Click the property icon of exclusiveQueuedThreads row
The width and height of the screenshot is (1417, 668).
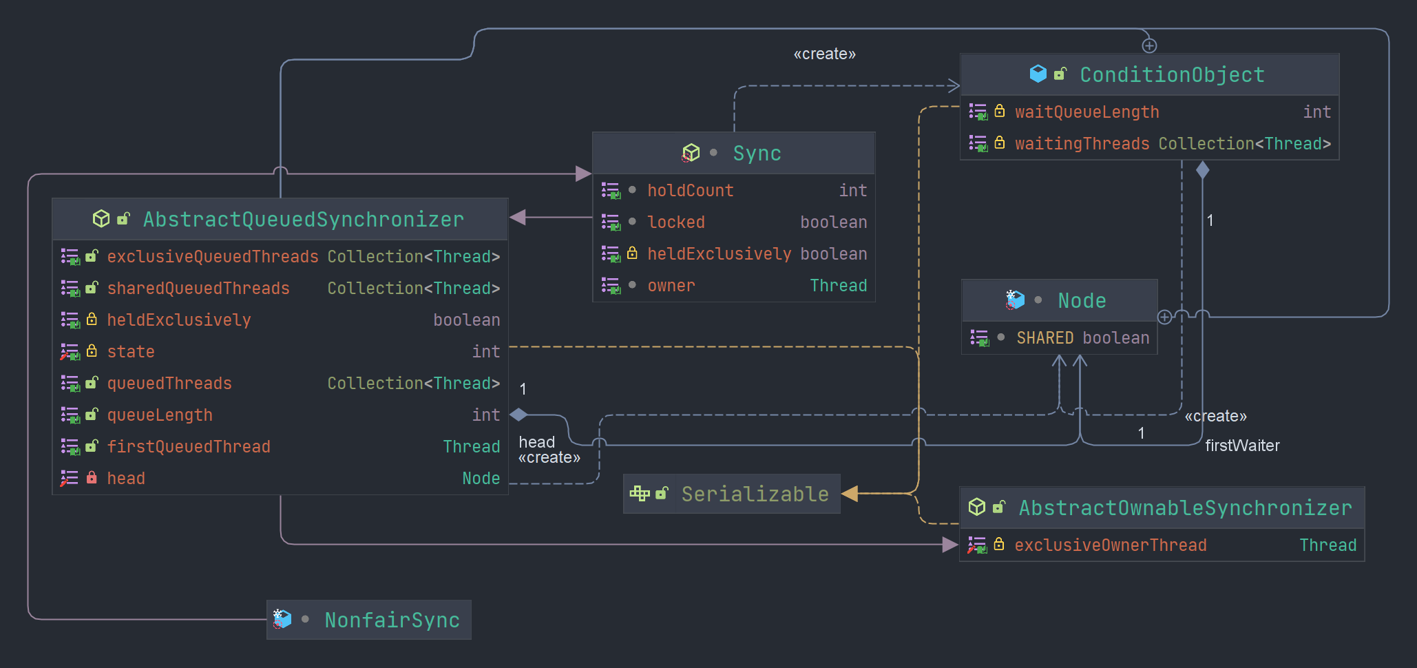70,257
